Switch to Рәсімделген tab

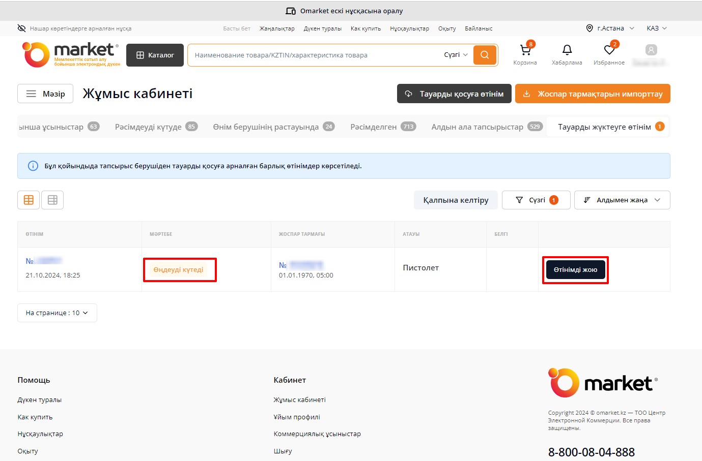(382, 127)
